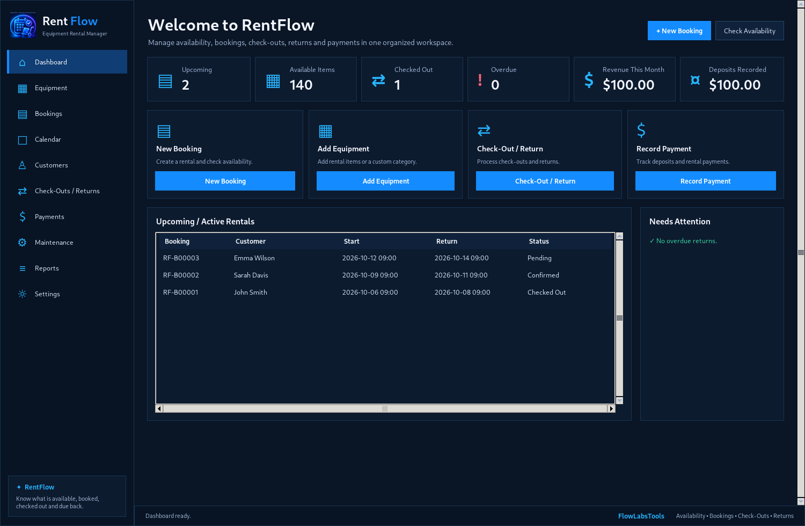Go to the Maintenance page

click(67, 243)
